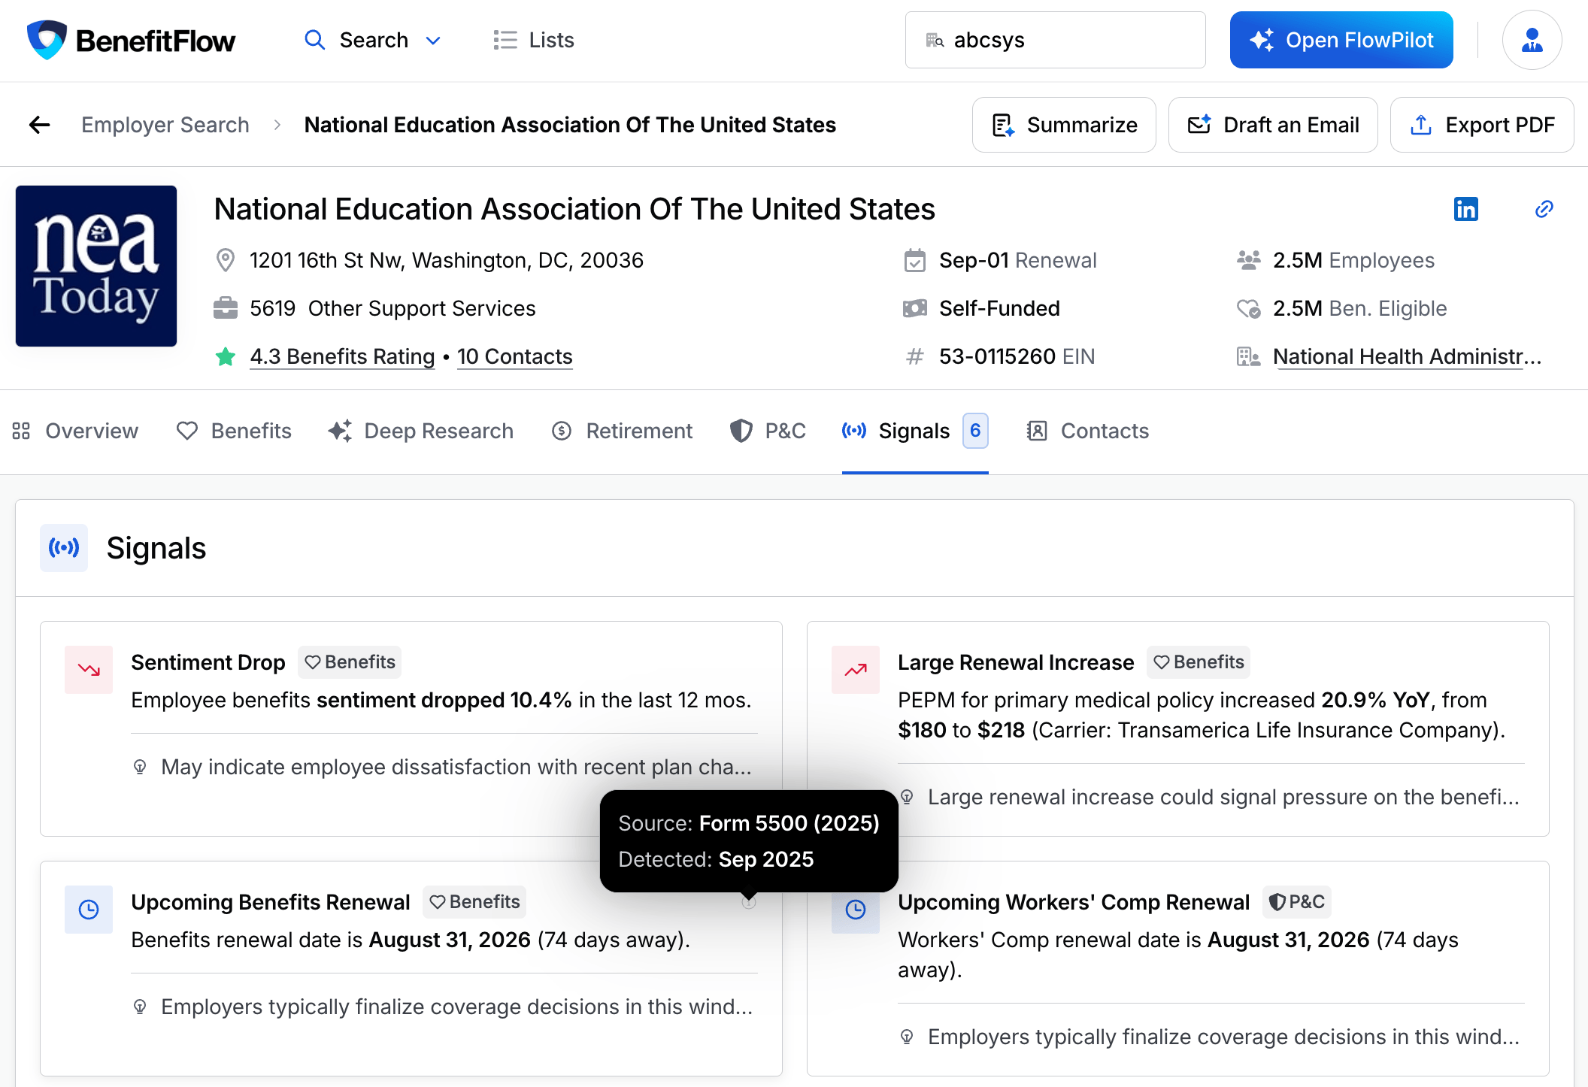Open the Search dropdown menu
This screenshot has height=1087, width=1588.
pos(372,40)
